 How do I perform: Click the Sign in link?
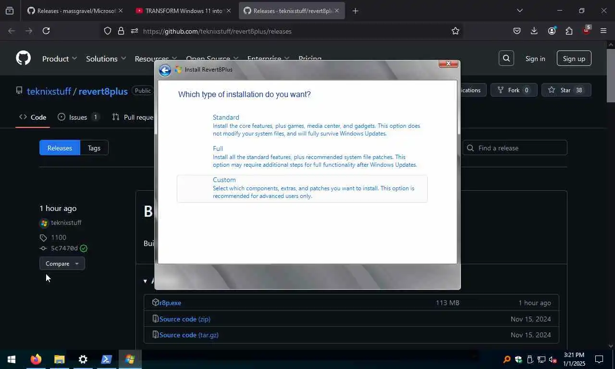[535, 59]
